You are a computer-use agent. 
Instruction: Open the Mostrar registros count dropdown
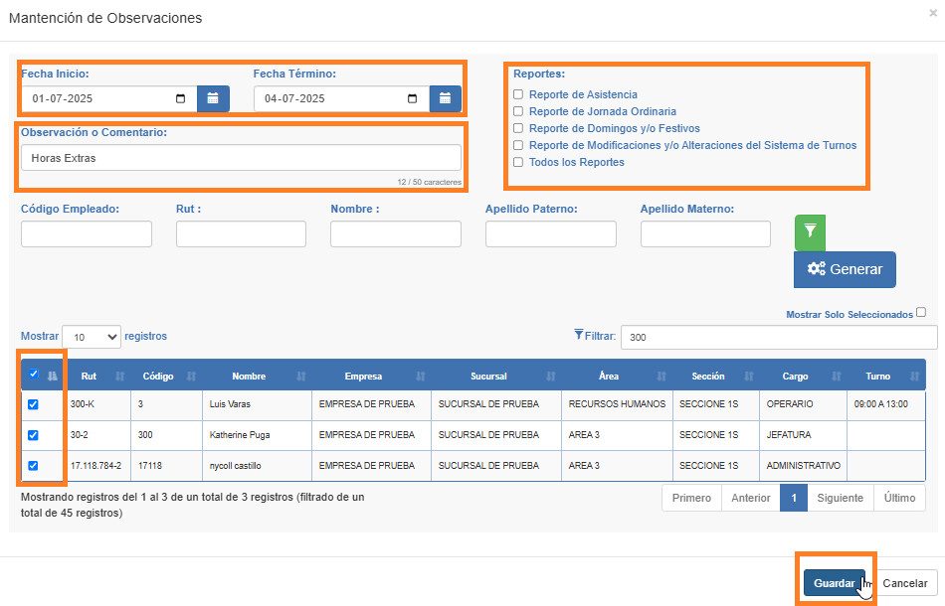point(92,337)
